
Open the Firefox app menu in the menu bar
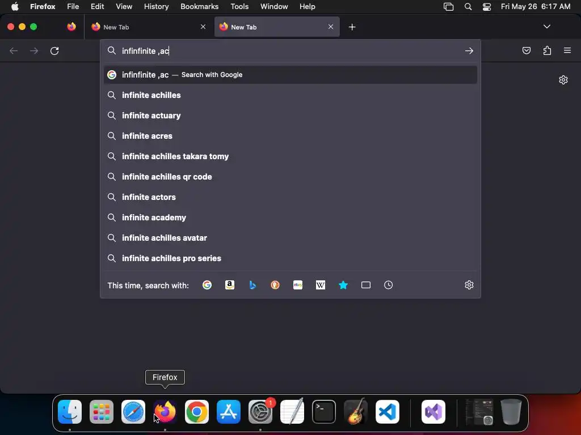[x=43, y=7]
